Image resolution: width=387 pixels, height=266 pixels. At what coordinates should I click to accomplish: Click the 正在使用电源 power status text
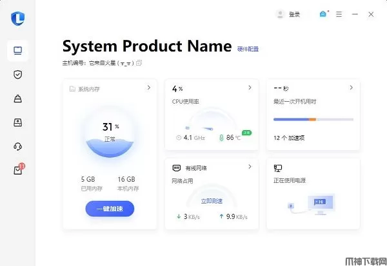point(290,180)
